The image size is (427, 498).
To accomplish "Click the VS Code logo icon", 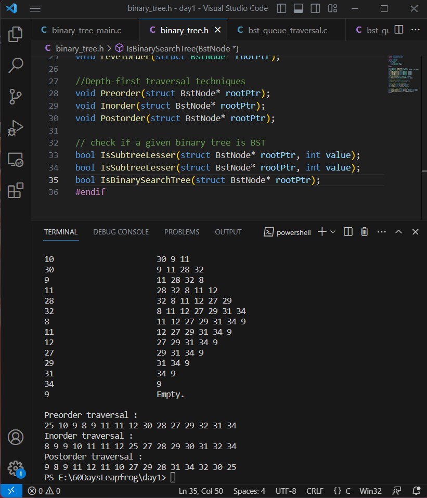I will [11, 8].
